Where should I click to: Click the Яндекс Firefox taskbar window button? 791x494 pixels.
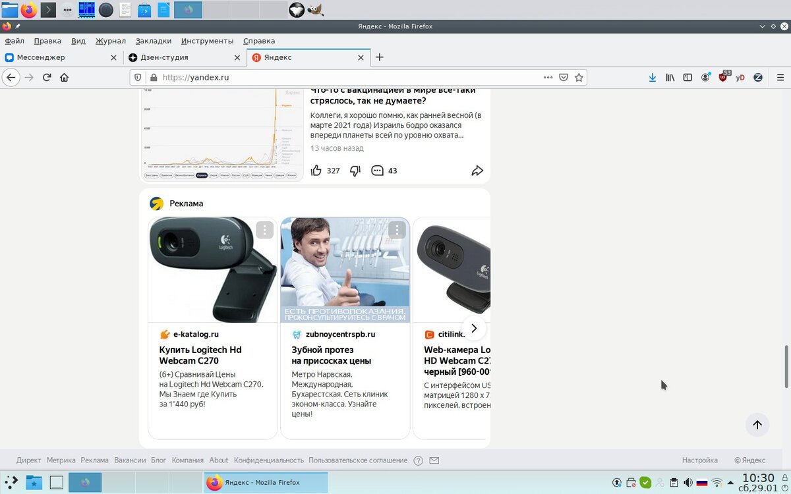point(266,483)
